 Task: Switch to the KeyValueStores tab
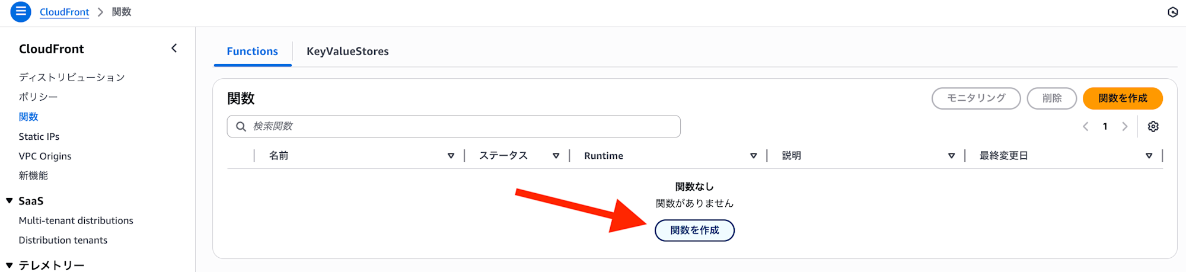(347, 52)
